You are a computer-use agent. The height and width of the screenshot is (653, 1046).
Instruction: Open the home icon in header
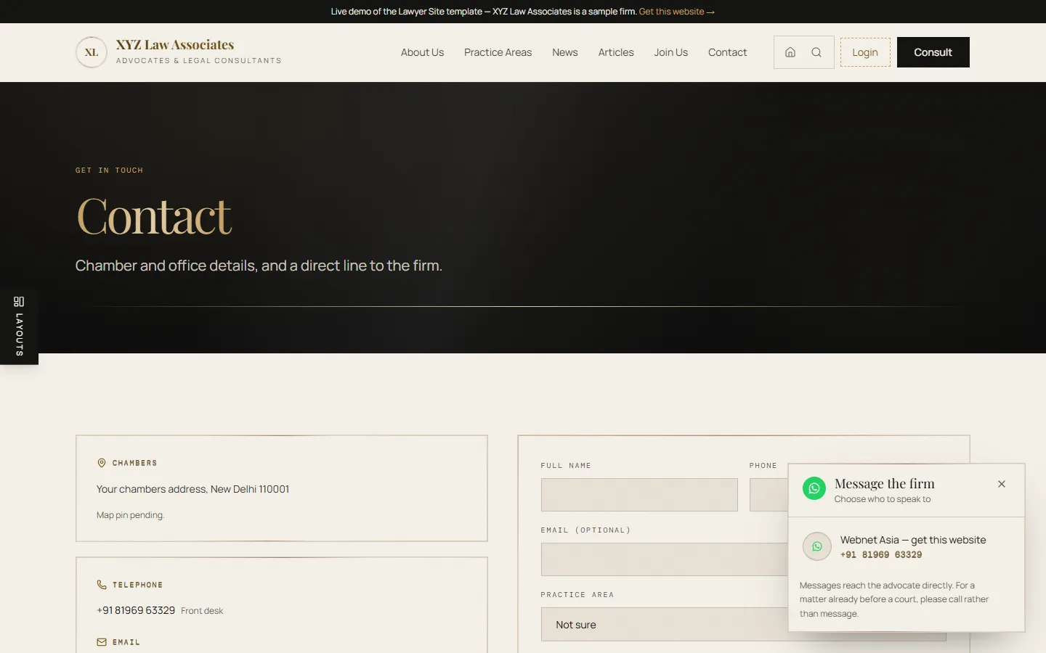(790, 52)
